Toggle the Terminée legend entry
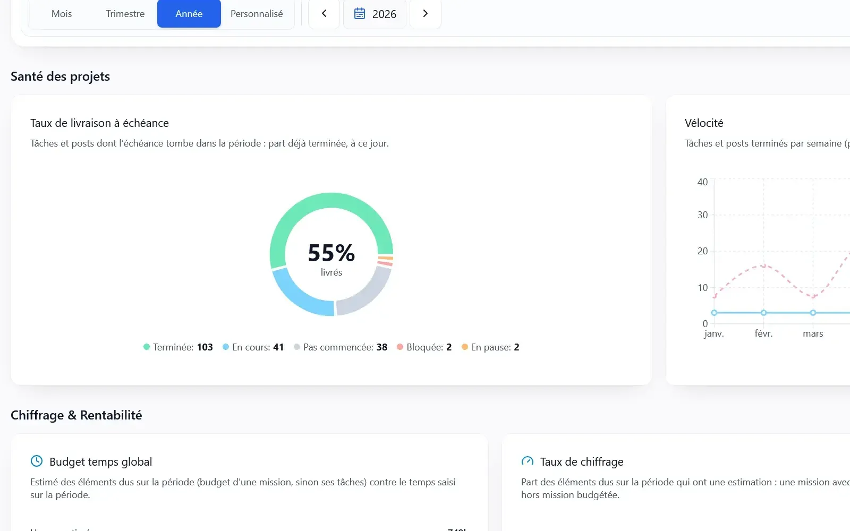 coord(178,347)
